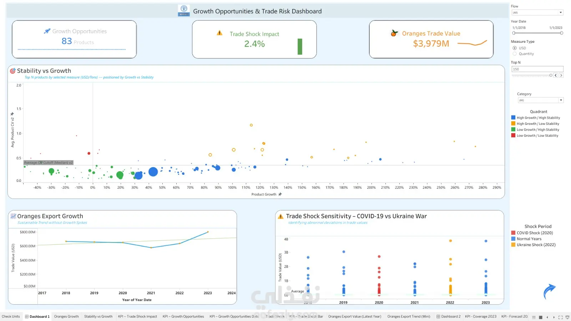
Task: Click the Growth Opportunities 83 Products card
Action: pyautogui.click(x=74, y=39)
